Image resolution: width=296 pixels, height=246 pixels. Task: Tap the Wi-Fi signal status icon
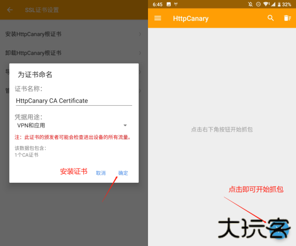[266, 4]
